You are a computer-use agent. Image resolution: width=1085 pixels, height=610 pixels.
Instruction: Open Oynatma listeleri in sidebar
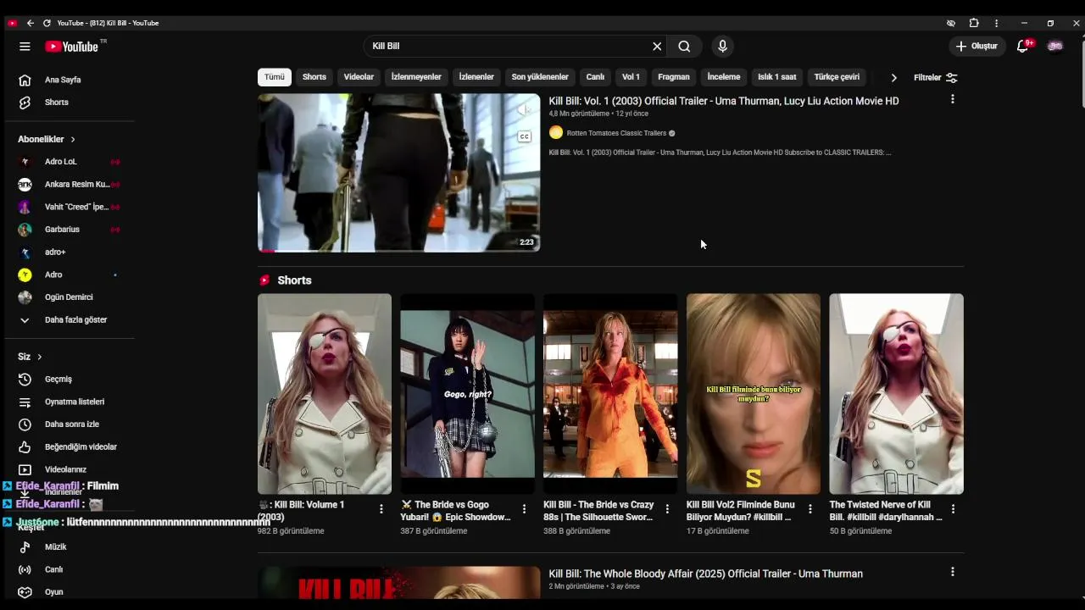click(68, 402)
